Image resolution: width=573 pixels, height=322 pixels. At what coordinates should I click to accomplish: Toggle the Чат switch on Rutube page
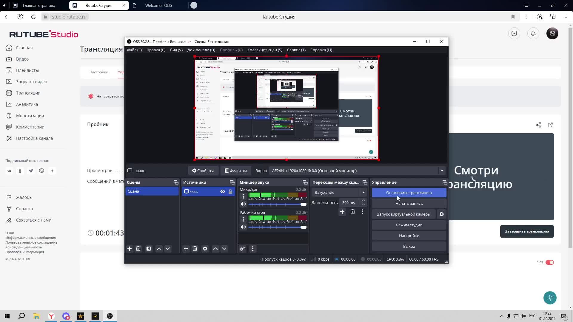click(550, 262)
